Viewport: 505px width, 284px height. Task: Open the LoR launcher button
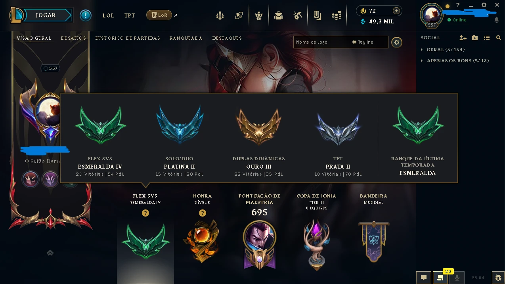[x=159, y=15]
